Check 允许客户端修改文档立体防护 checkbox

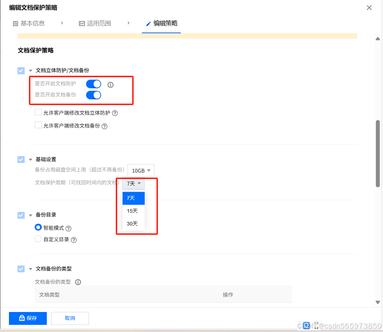[x=38, y=112]
